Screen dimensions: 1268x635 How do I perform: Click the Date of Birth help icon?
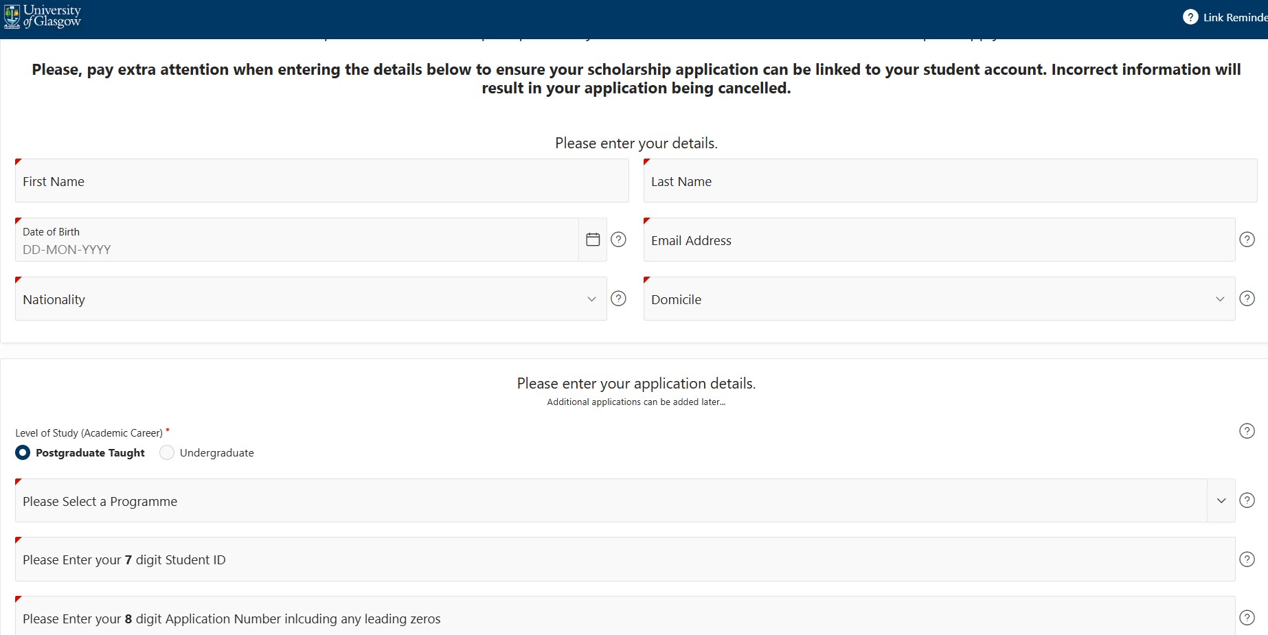click(x=618, y=240)
